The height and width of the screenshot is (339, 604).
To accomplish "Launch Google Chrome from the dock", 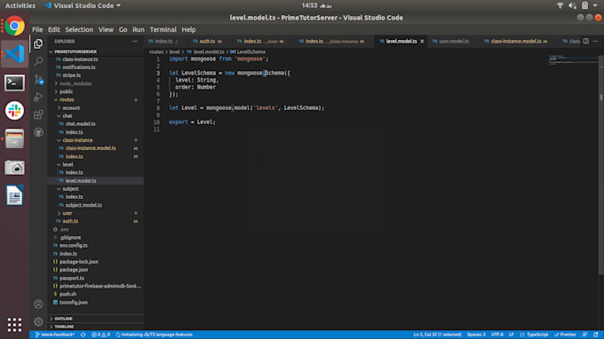I will click(x=14, y=26).
